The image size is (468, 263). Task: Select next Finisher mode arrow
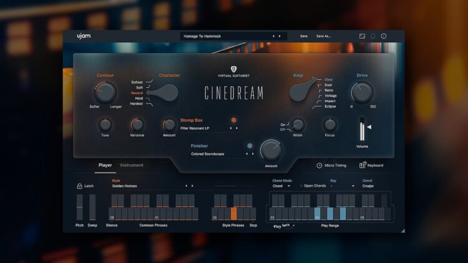coord(253,154)
